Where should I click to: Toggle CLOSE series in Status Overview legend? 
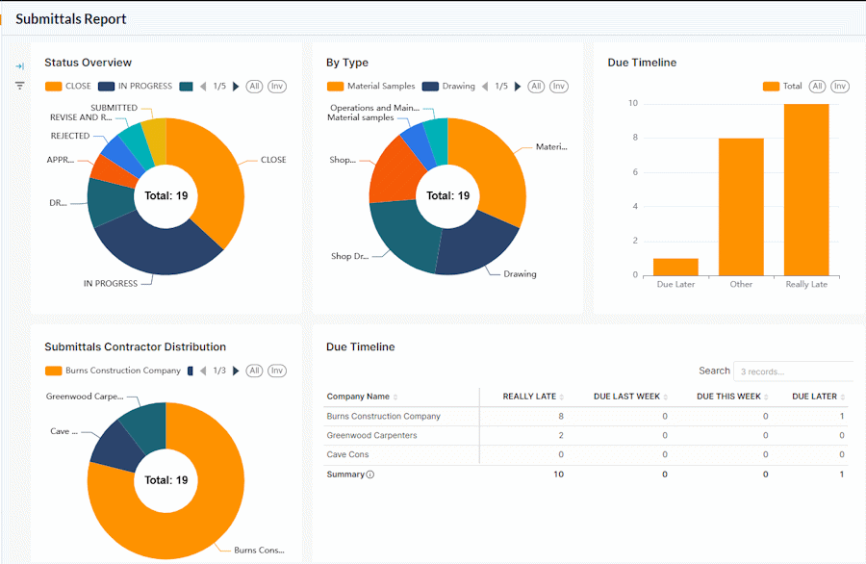(x=68, y=87)
